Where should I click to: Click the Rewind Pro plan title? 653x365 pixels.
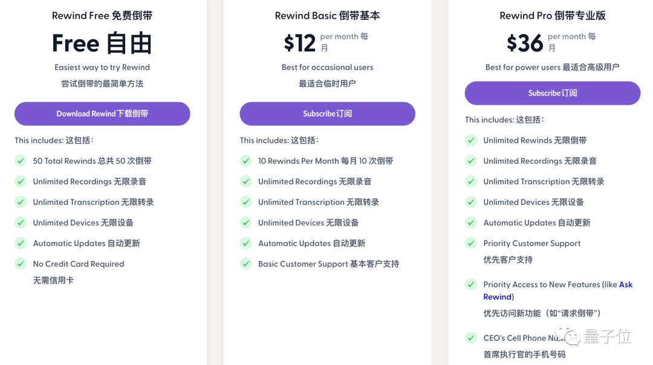tap(551, 15)
